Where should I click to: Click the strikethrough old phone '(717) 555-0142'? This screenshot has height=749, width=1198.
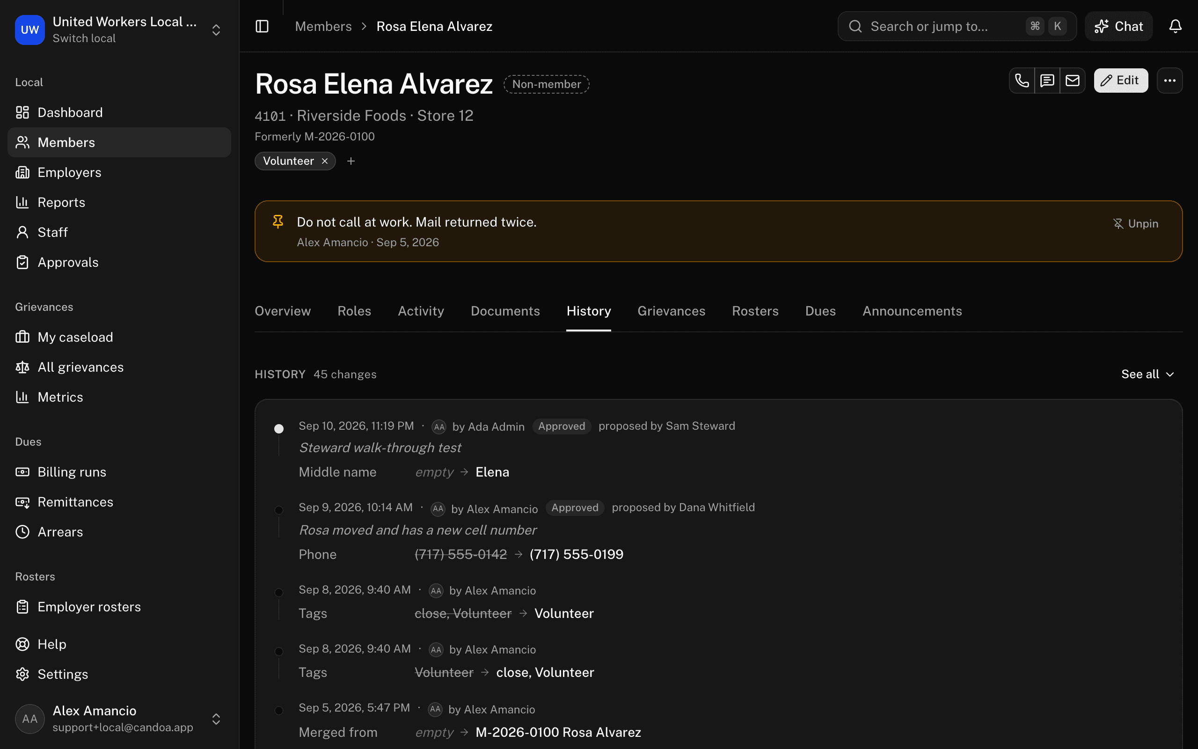pyautogui.click(x=460, y=554)
